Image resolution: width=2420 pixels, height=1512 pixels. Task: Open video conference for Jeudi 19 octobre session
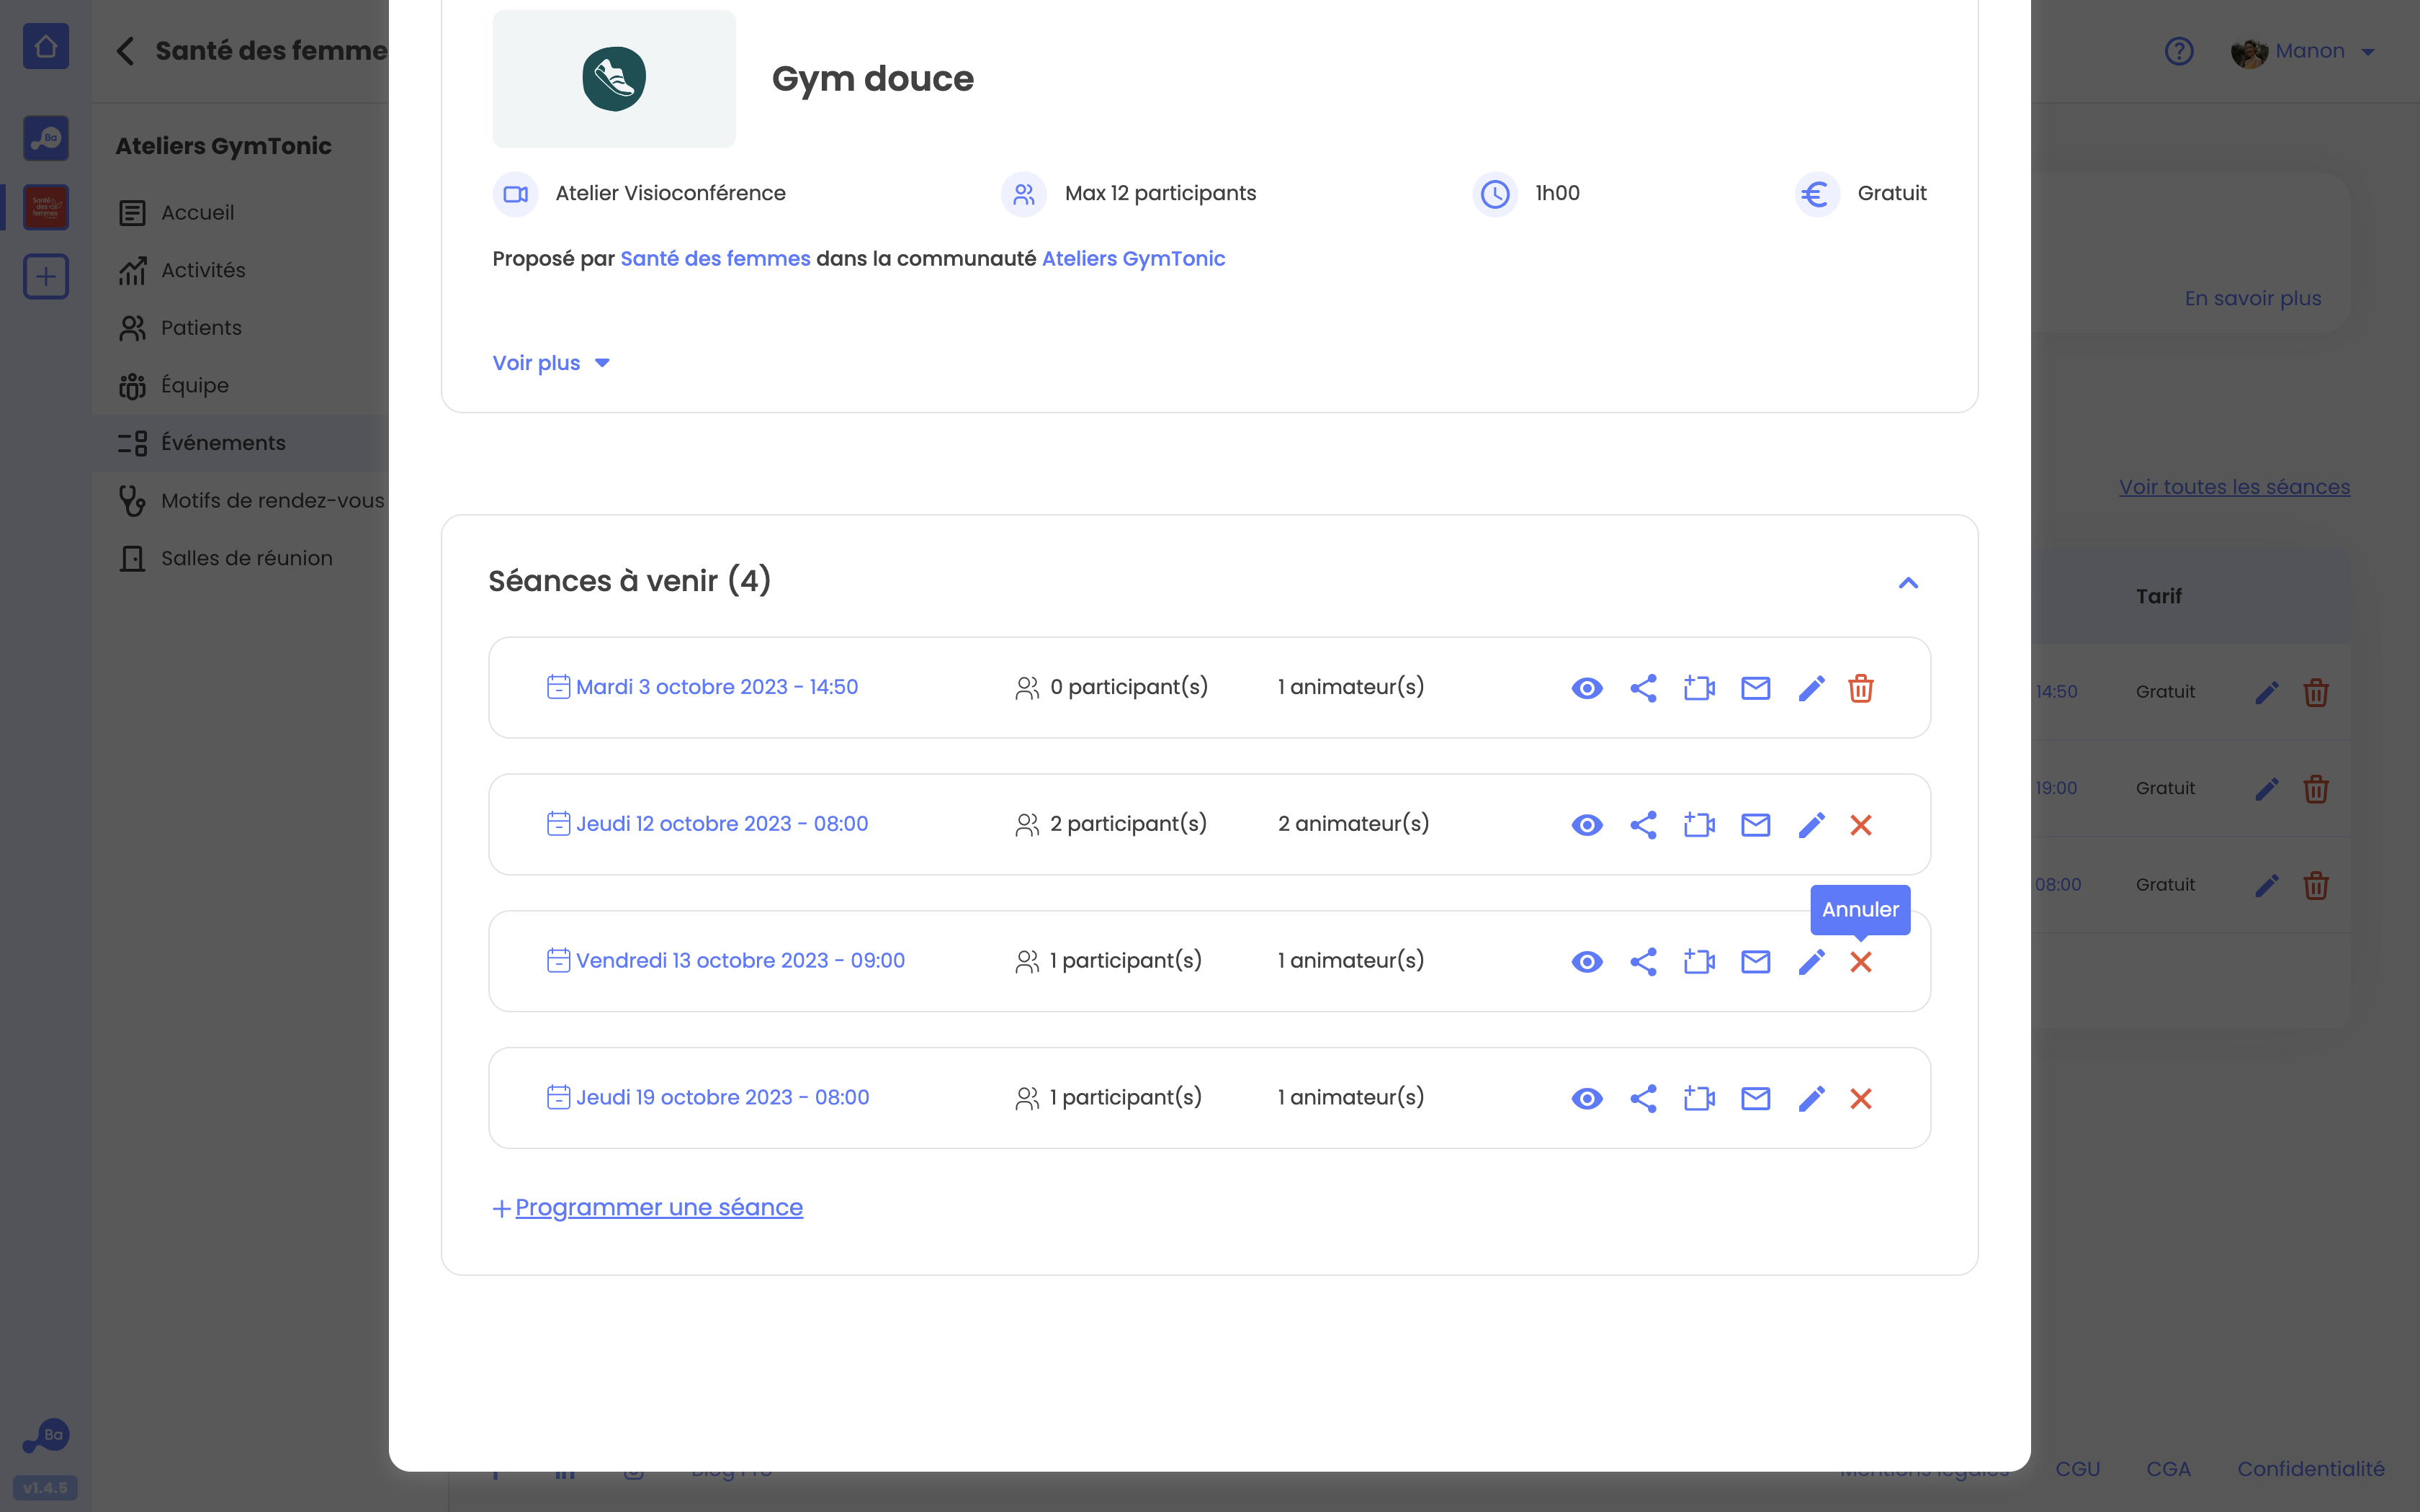click(x=1699, y=1098)
